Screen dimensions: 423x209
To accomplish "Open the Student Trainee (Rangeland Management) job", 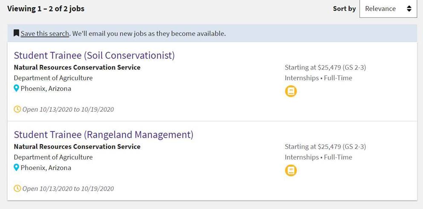I will 104,135.
